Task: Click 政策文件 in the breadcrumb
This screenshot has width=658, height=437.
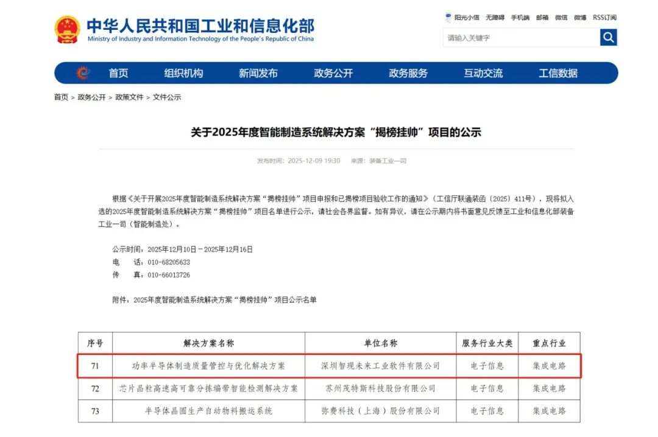Action: 129,97
